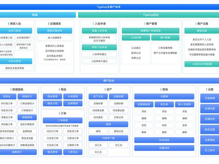Image resolution: width=219 pixels, height=164 pixels.
Task: Click the 优惠券 header button
Action: [164, 96]
